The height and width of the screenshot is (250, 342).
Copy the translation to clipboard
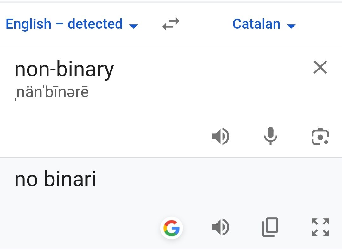(x=270, y=227)
